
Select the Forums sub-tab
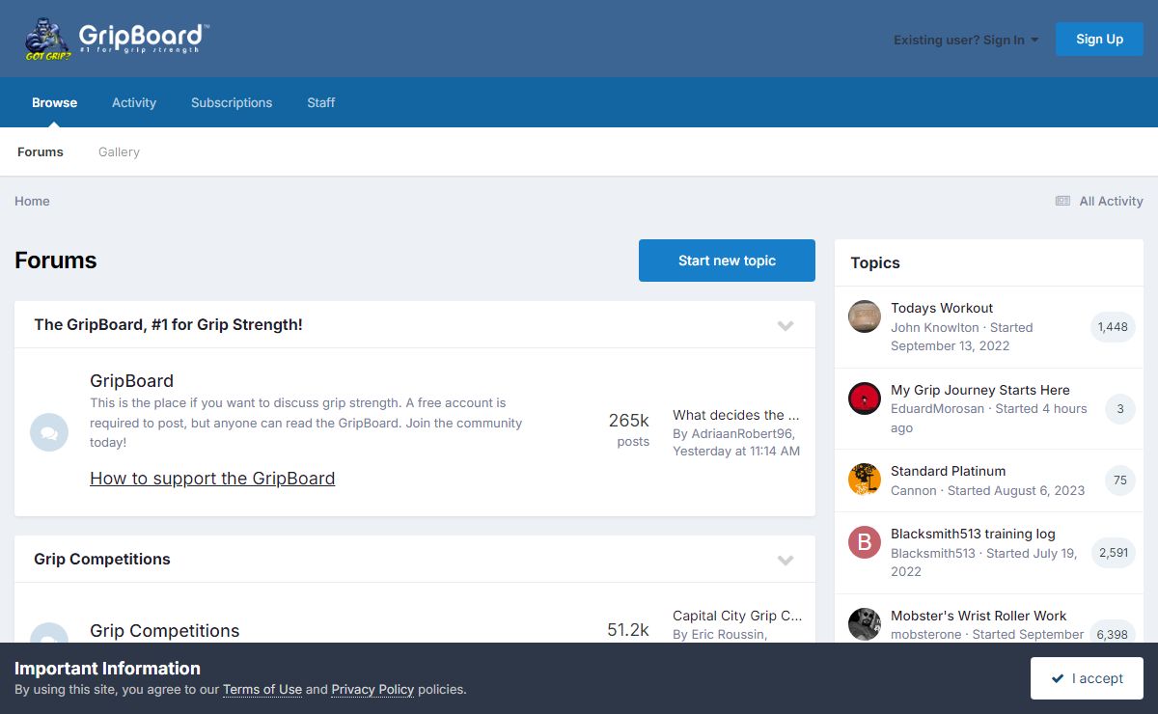[x=41, y=151]
